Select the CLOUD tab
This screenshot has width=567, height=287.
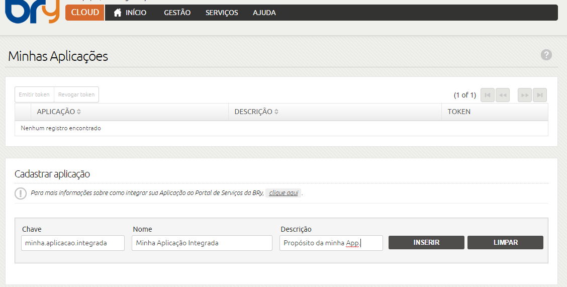85,12
